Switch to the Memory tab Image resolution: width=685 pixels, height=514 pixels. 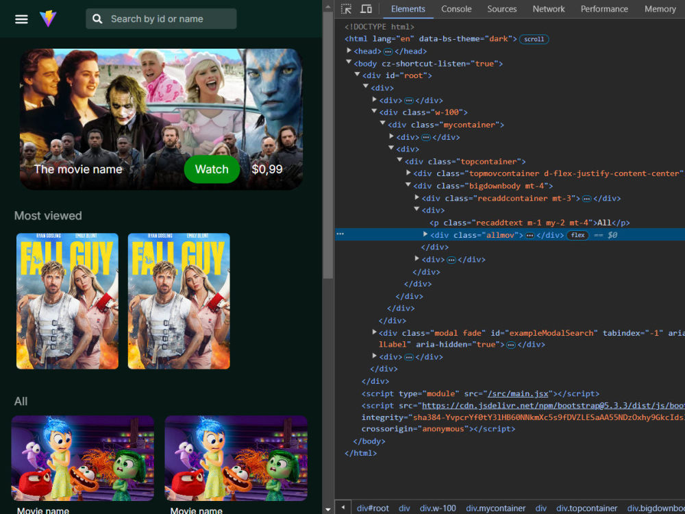coord(660,9)
